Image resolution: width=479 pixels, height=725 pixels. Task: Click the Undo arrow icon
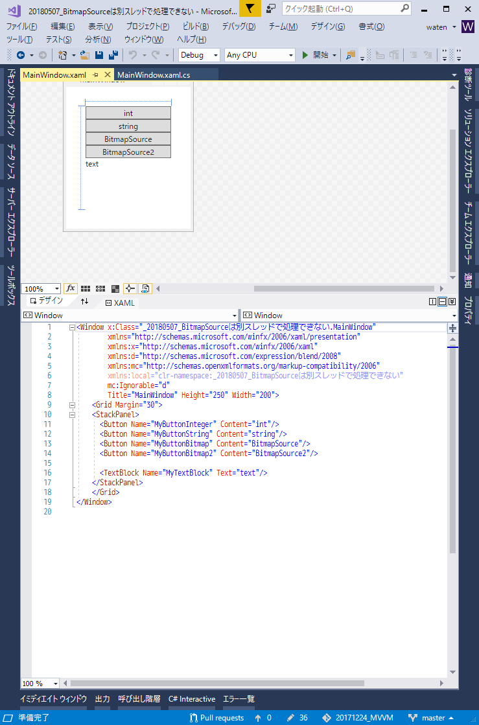pyautogui.click(x=133, y=55)
